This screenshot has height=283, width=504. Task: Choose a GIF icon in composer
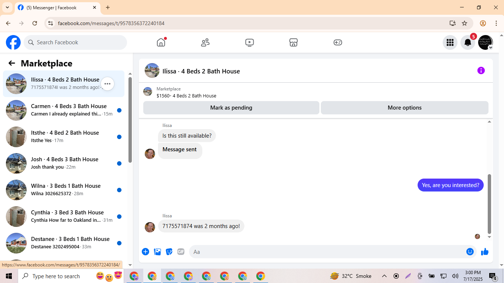tap(181, 252)
